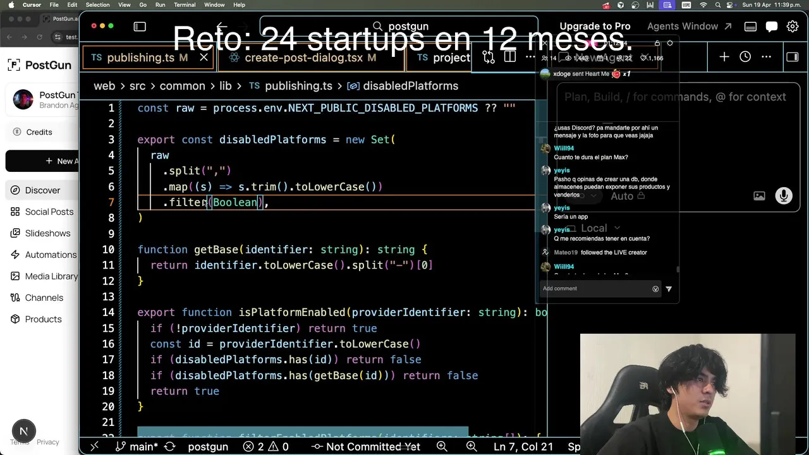Click the Not Committed Yet blame entry
809x455 pixels.
pos(366,447)
